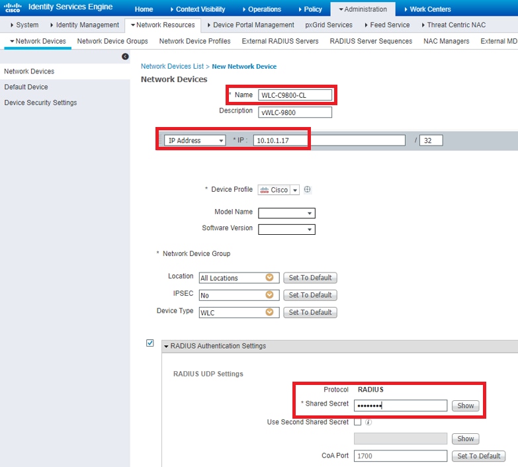Viewport: 518px width, 467px height.
Task: Open the Feed Service submenu
Action: [387, 24]
